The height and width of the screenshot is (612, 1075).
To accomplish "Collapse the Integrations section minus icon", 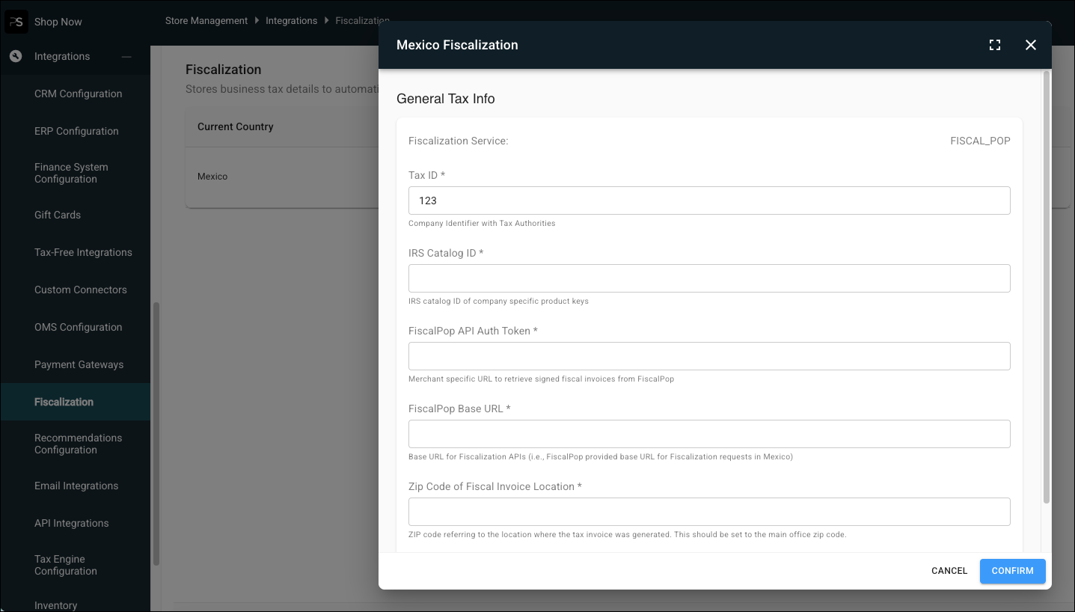I will point(126,57).
